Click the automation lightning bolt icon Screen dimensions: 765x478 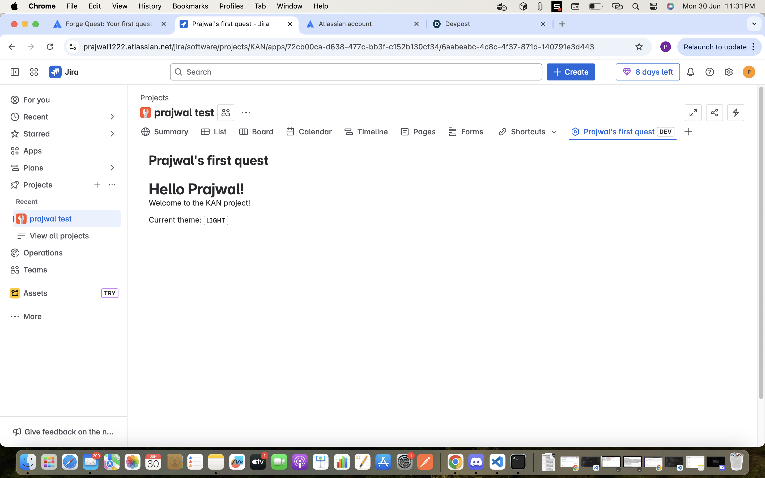pyautogui.click(x=736, y=113)
